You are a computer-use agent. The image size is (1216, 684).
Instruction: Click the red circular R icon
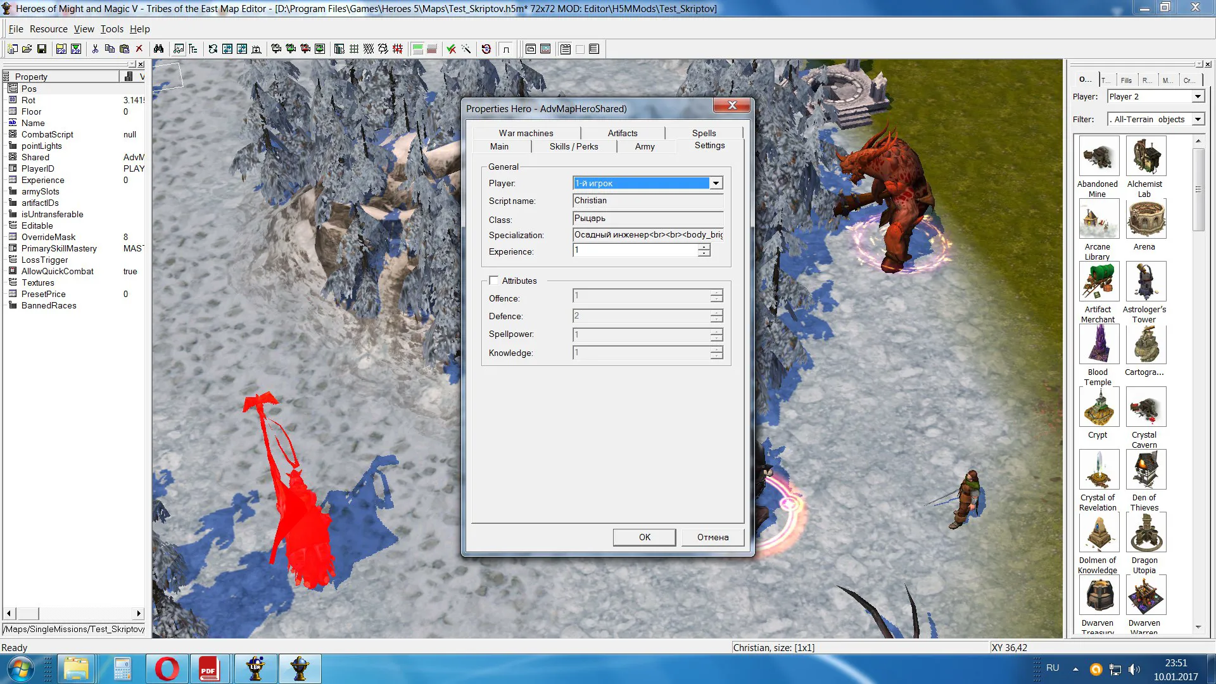pos(486,49)
